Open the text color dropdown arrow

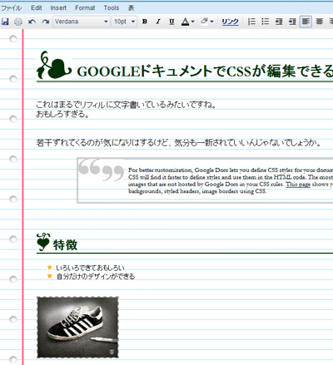[x=193, y=22]
